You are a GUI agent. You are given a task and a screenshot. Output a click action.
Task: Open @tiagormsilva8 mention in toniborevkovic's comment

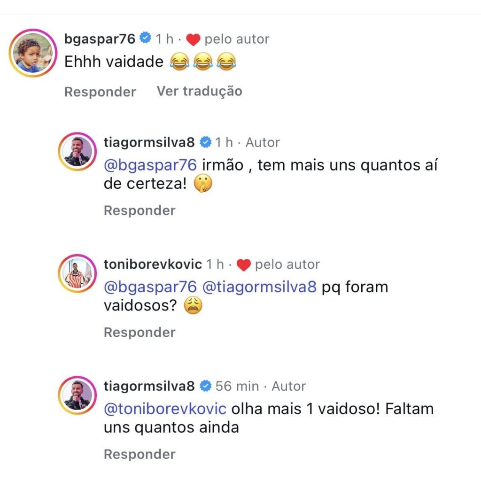pyautogui.click(x=259, y=287)
